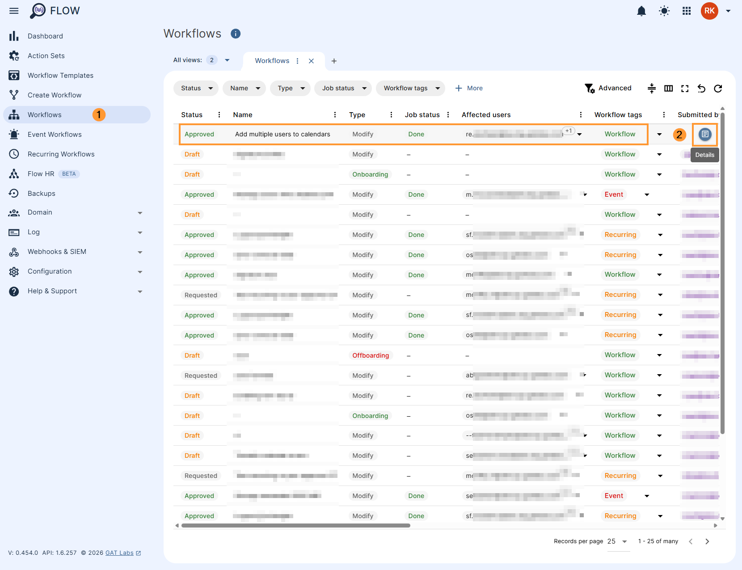742x570 pixels.
Task: Open Advanced filter options
Action: [x=608, y=88]
